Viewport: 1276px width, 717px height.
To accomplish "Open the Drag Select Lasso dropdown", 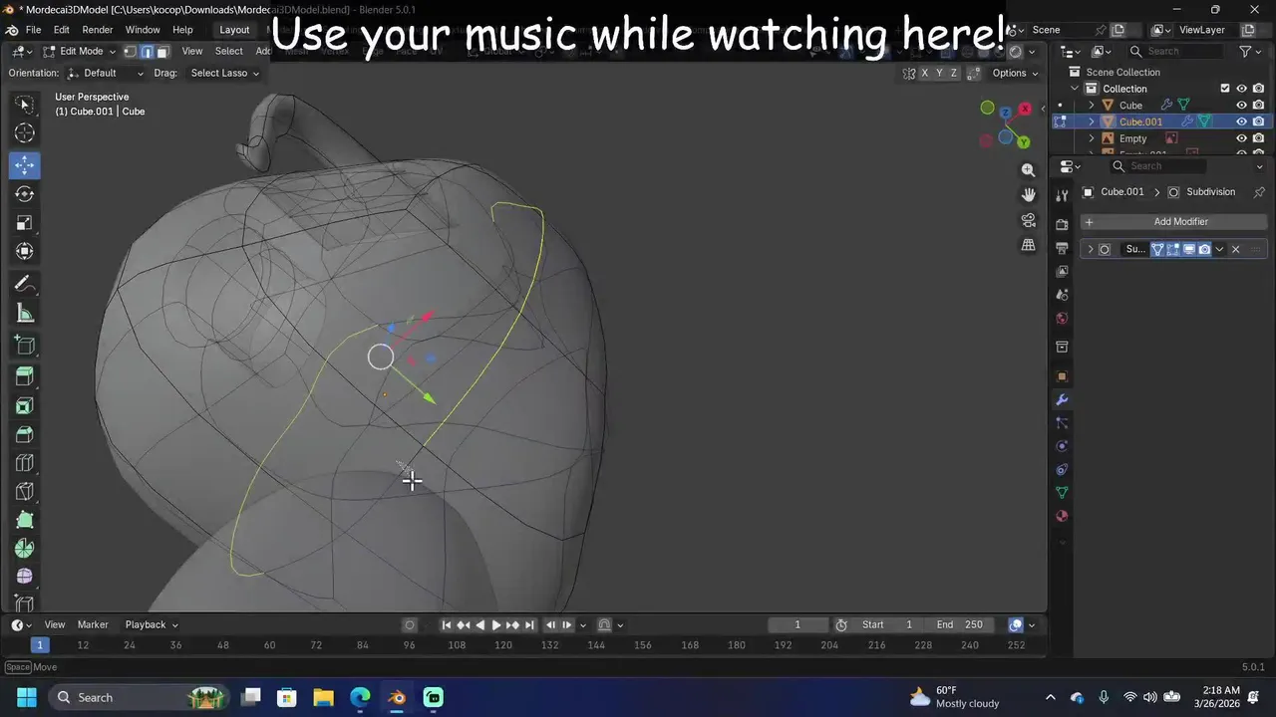I will (224, 73).
